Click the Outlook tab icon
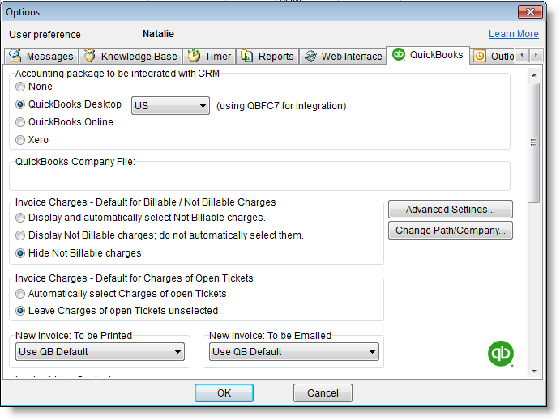560x420 pixels. pos(480,57)
